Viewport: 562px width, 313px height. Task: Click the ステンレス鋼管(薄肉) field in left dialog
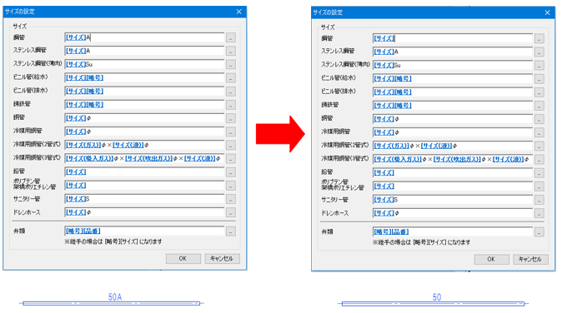tap(144, 64)
